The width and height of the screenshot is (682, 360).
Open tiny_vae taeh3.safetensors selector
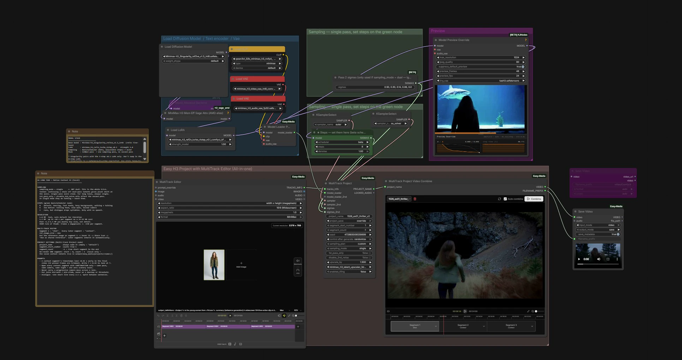(x=481, y=80)
